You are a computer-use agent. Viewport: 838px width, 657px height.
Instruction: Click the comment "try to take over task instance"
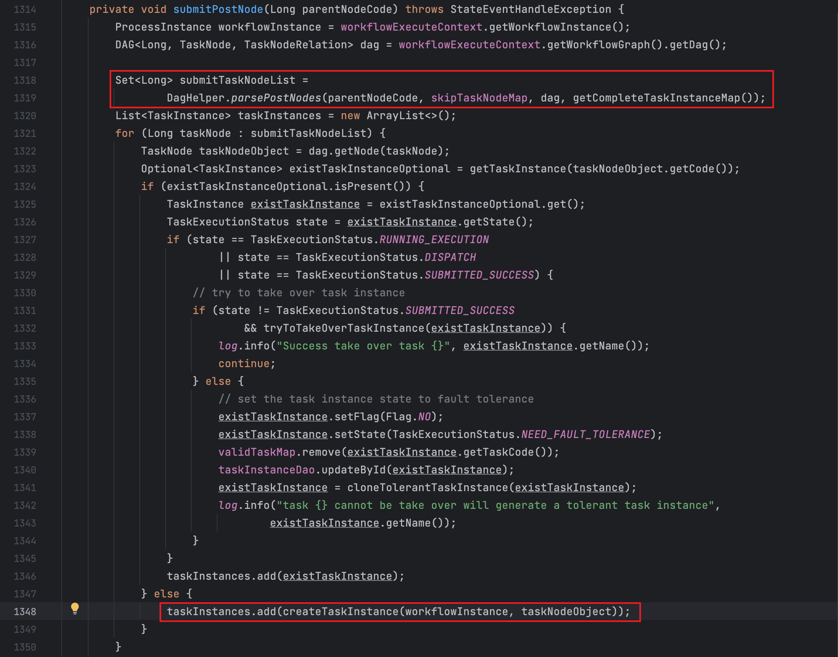point(299,293)
